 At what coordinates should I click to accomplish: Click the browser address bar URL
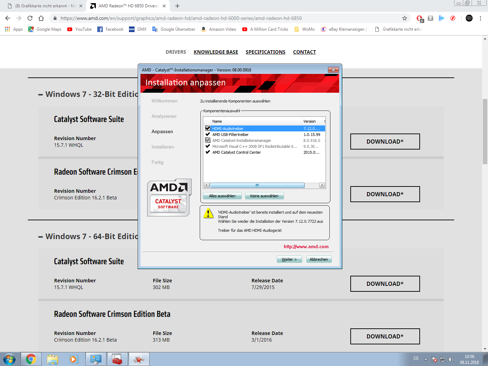(x=181, y=18)
